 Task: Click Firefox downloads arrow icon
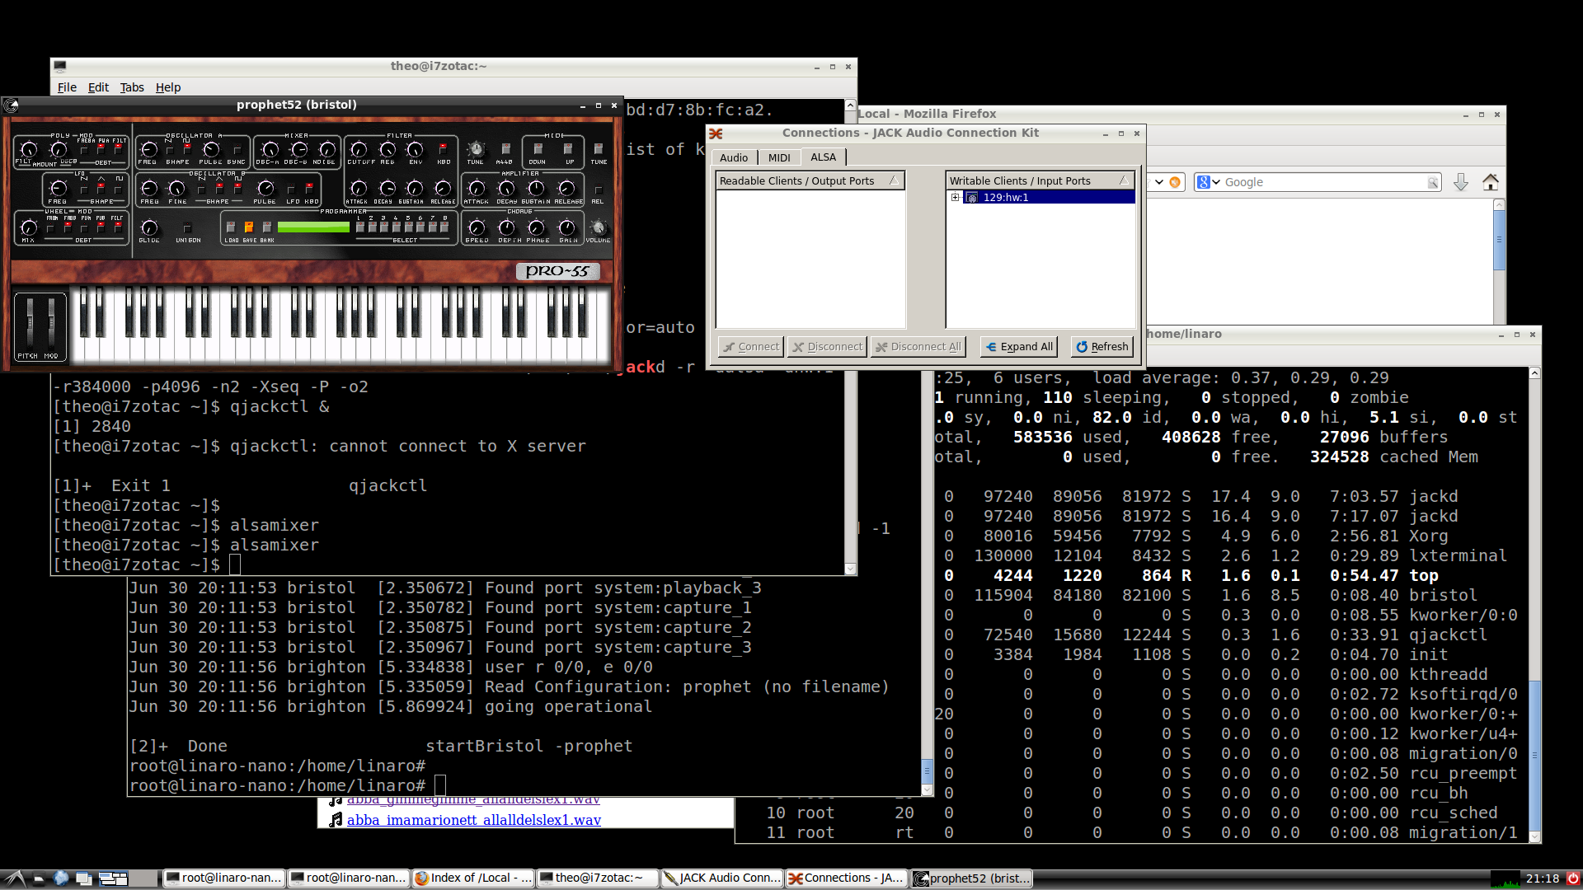point(1460,182)
